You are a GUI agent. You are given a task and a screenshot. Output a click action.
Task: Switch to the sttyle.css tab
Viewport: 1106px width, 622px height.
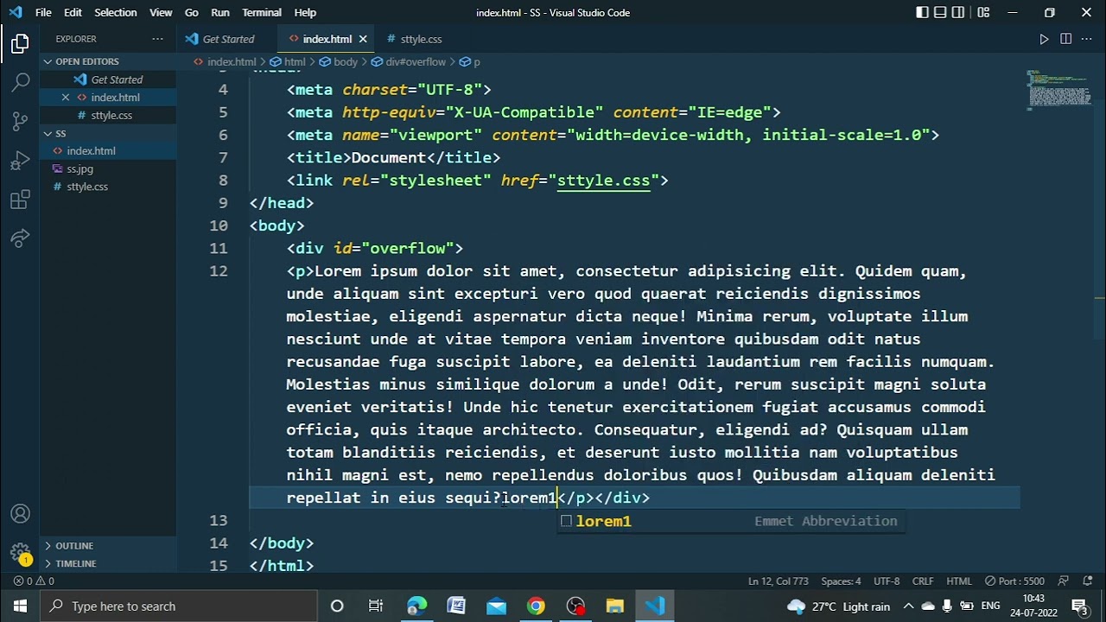pyautogui.click(x=421, y=39)
